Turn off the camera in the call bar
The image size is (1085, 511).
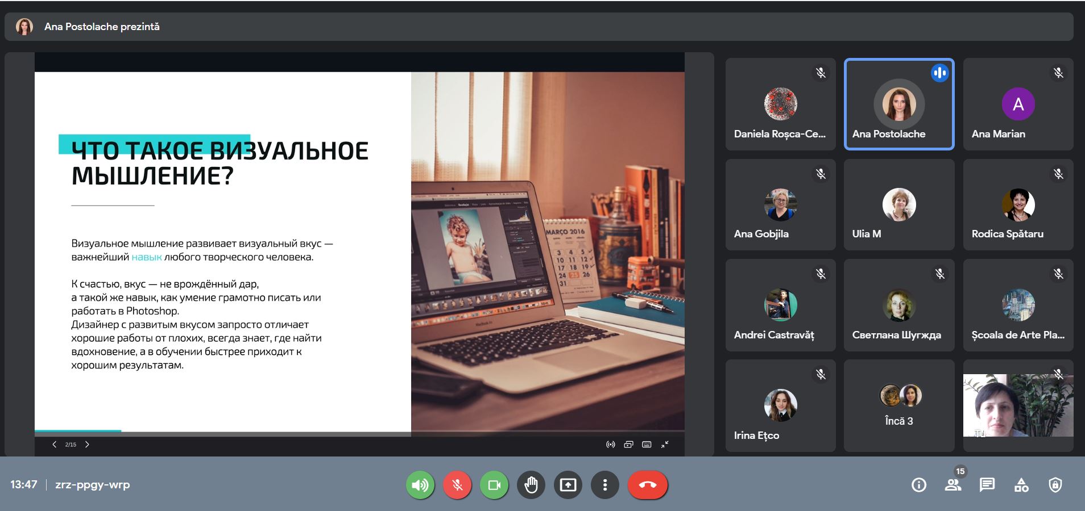[x=494, y=485]
